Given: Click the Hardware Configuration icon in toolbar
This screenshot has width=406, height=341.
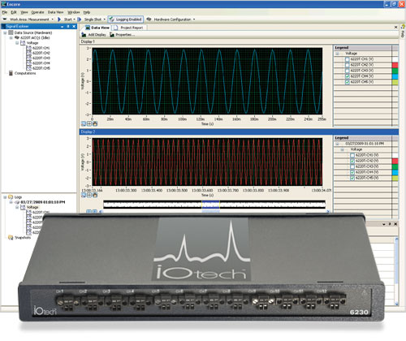Looking at the screenshot, I should pyautogui.click(x=149, y=19).
